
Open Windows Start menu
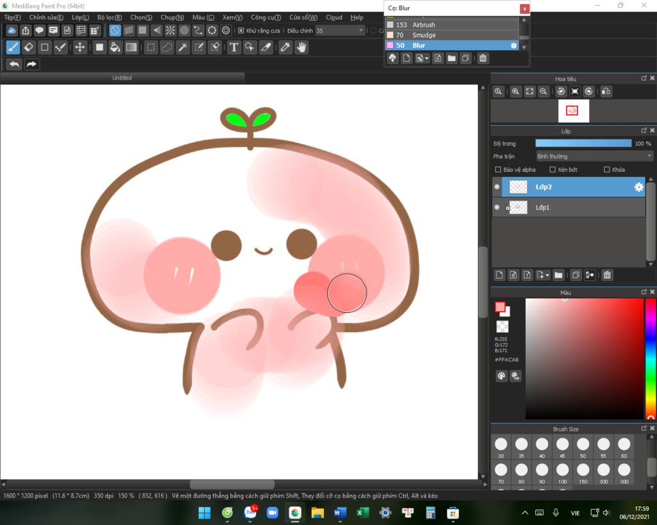point(205,513)
